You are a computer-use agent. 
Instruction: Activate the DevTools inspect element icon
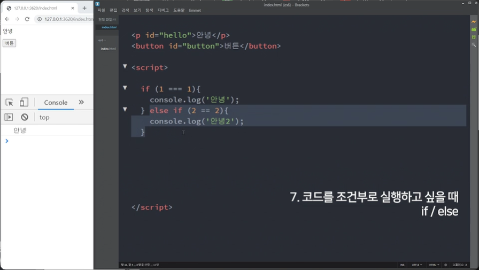9,102
